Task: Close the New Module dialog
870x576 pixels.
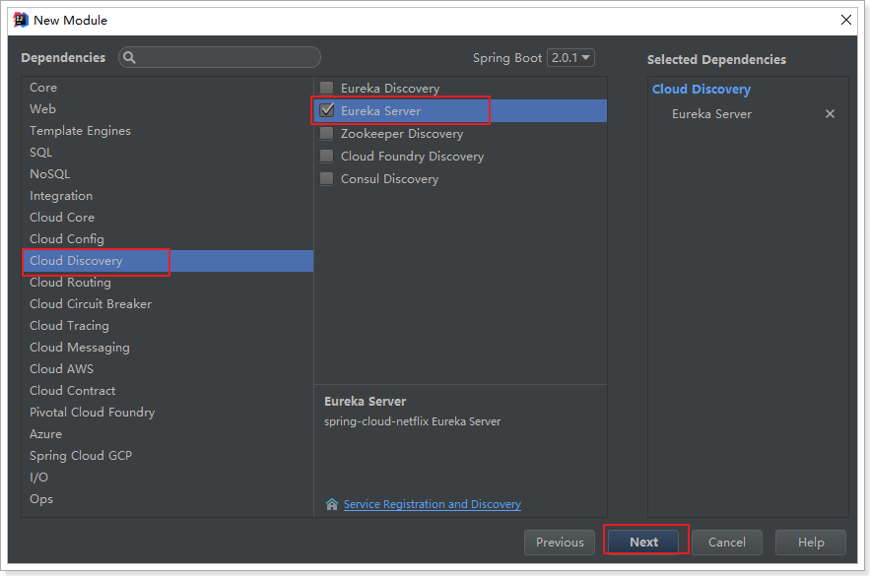Action: (x=846, y=20)
